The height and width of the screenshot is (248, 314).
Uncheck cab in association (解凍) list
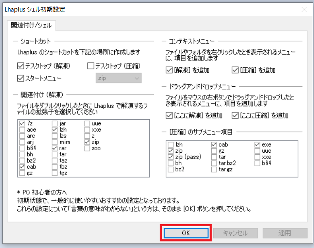point(22,167)
